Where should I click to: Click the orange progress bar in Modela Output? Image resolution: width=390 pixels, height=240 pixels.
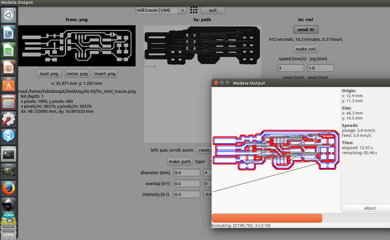click(x=267, y=218)
